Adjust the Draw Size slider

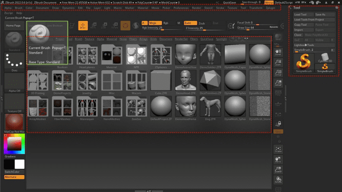pyautogui.click(x=257, y=28)
